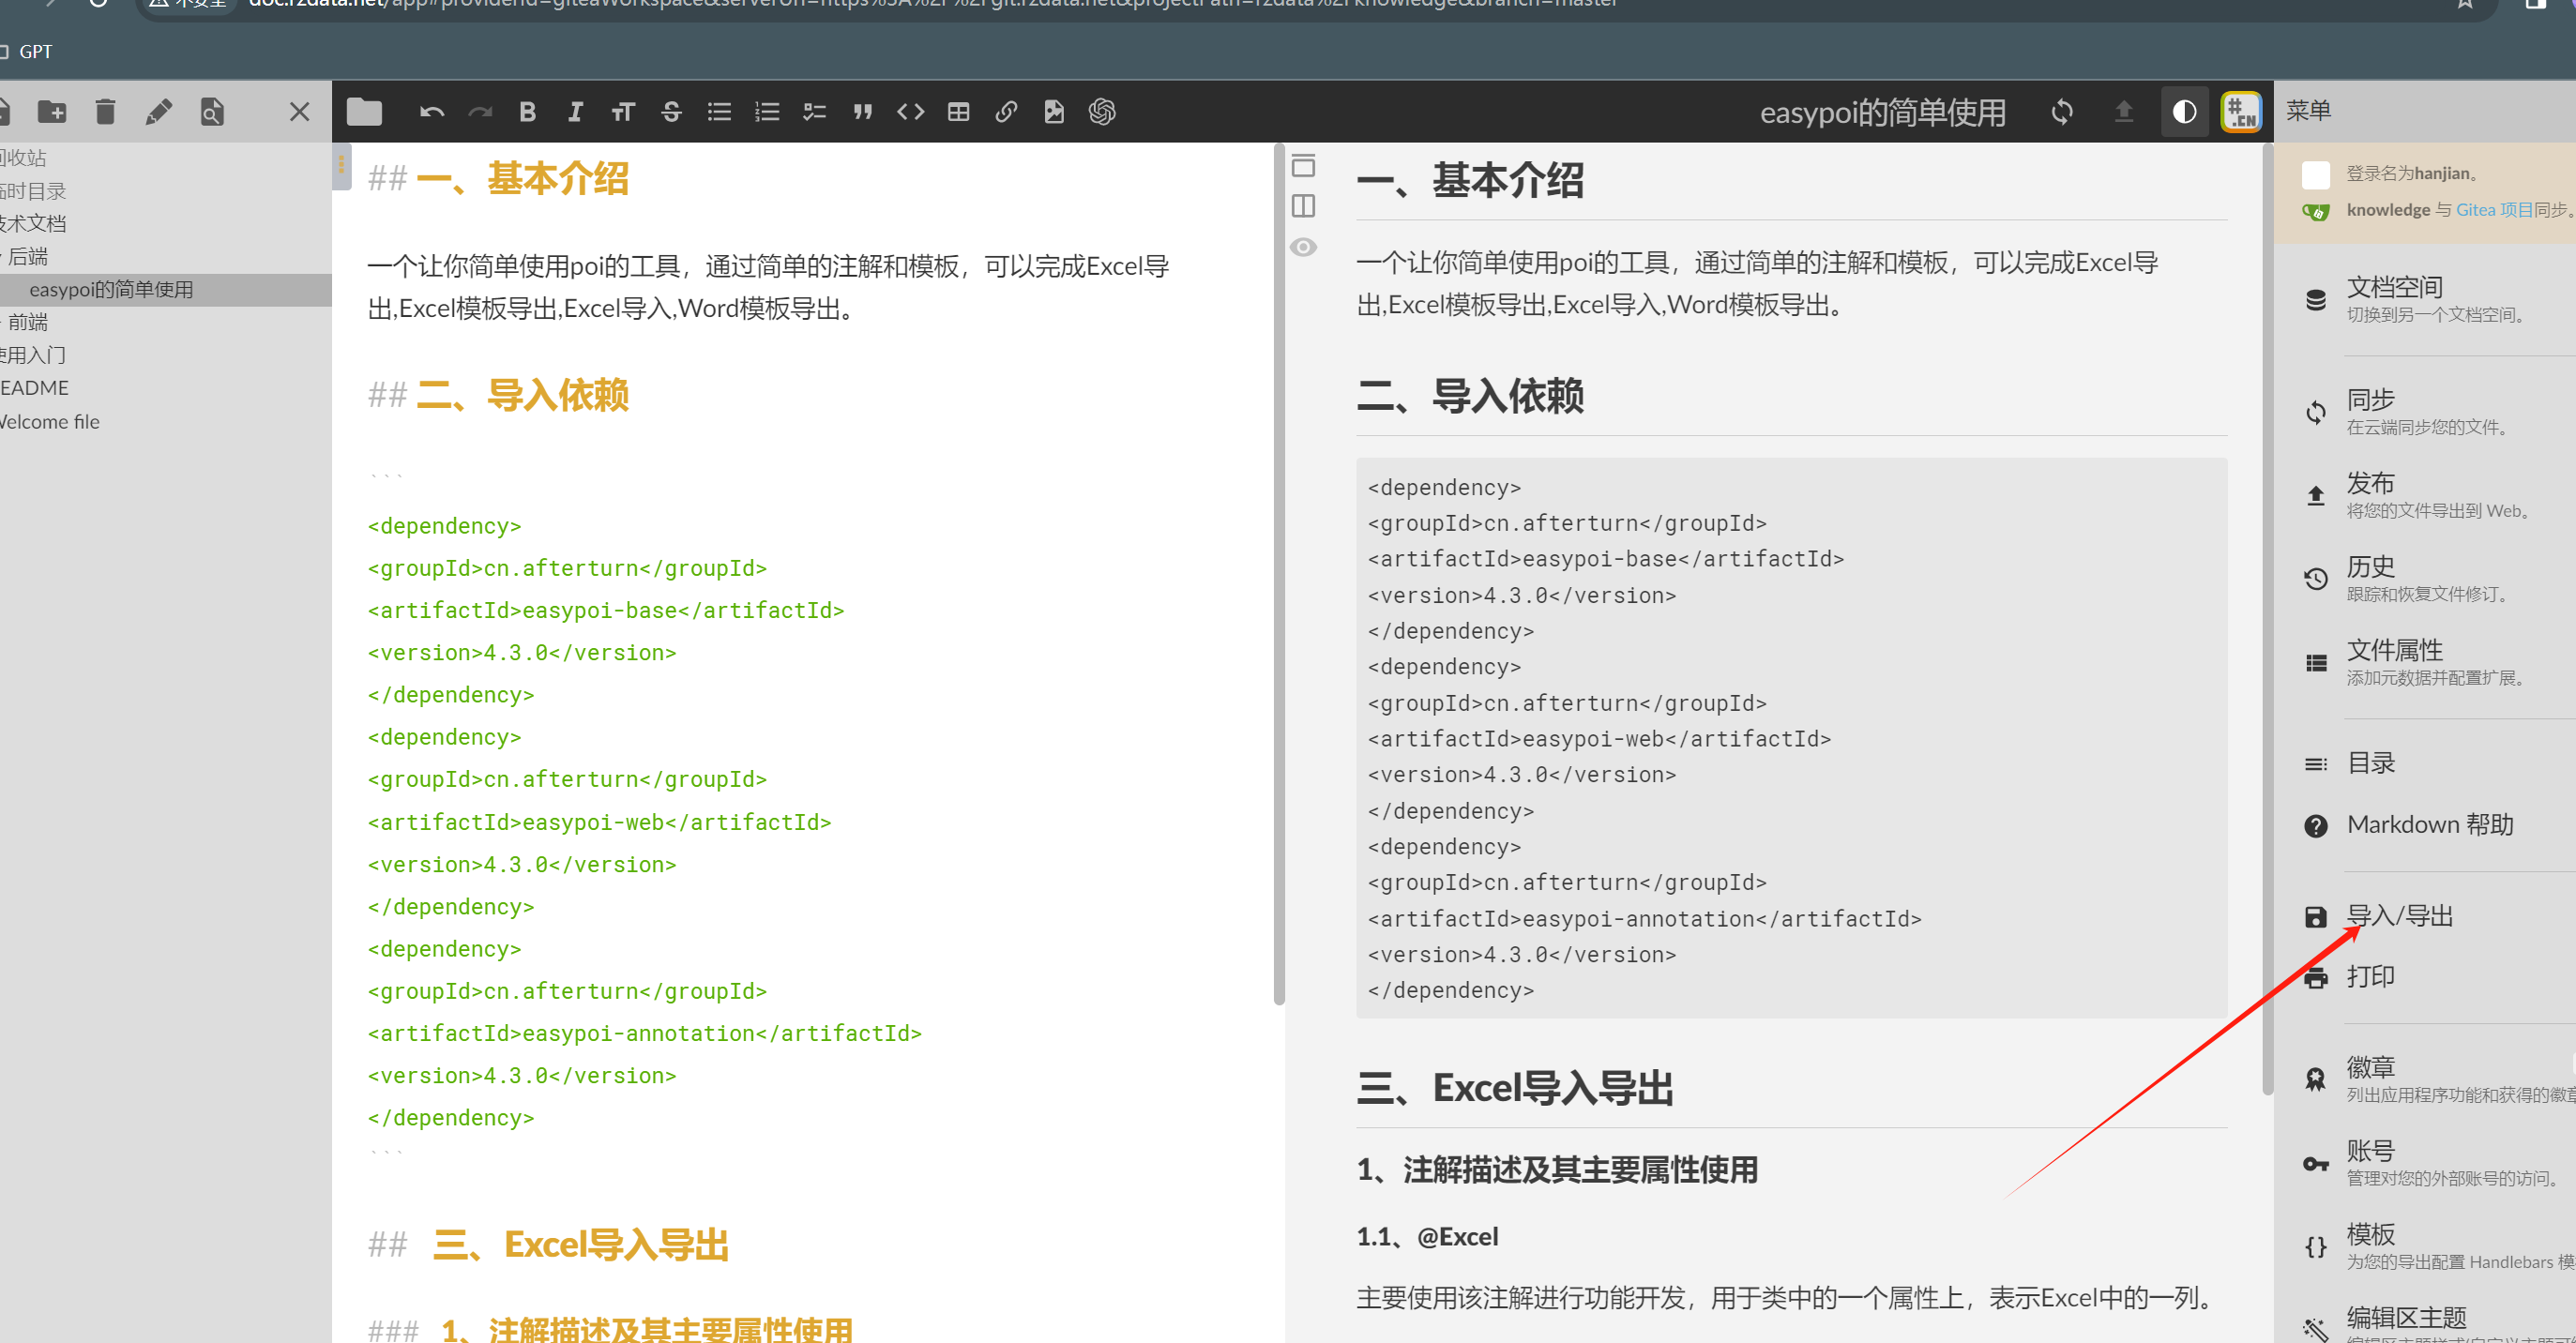The image size is (2576, 1343).
Task: Apply italic formatting
Action: click(575, 112)
